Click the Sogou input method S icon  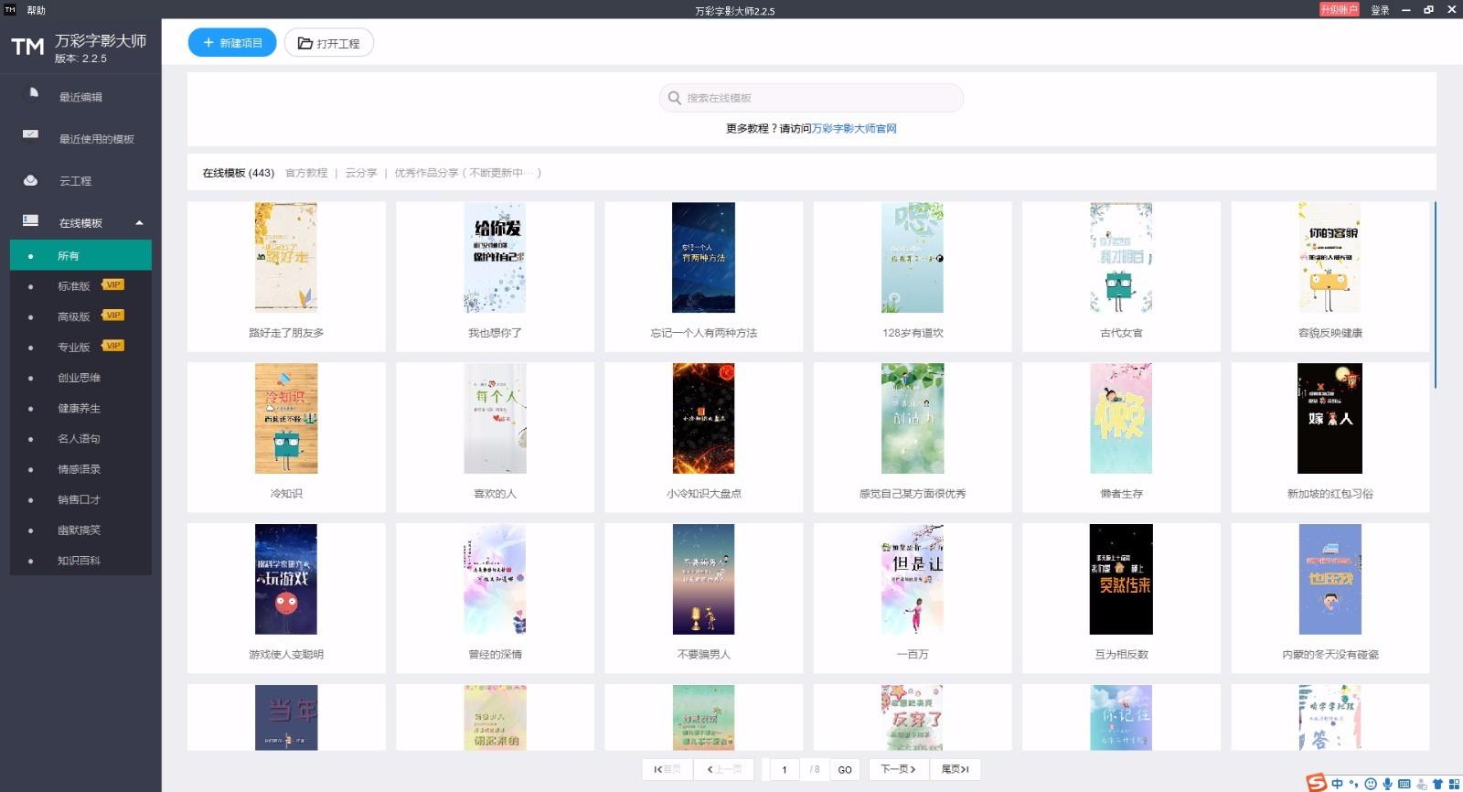pos(1316,783)
